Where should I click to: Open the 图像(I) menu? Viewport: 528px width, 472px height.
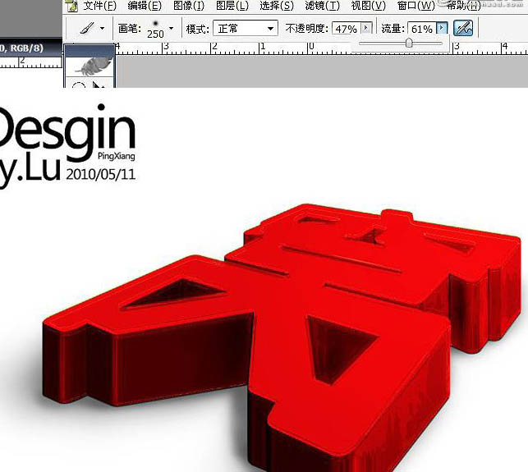pyautogui.click(x=188, y=6)
